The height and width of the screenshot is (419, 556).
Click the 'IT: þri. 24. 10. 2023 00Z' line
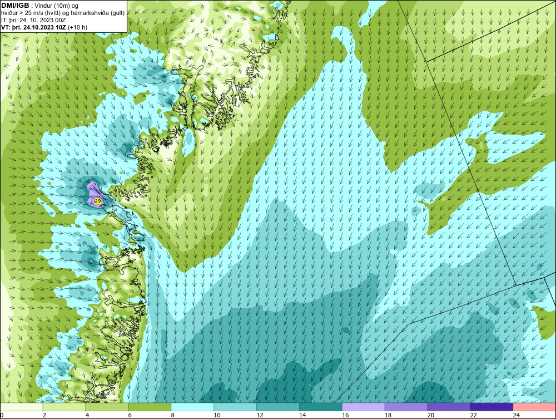coord(33,20)
